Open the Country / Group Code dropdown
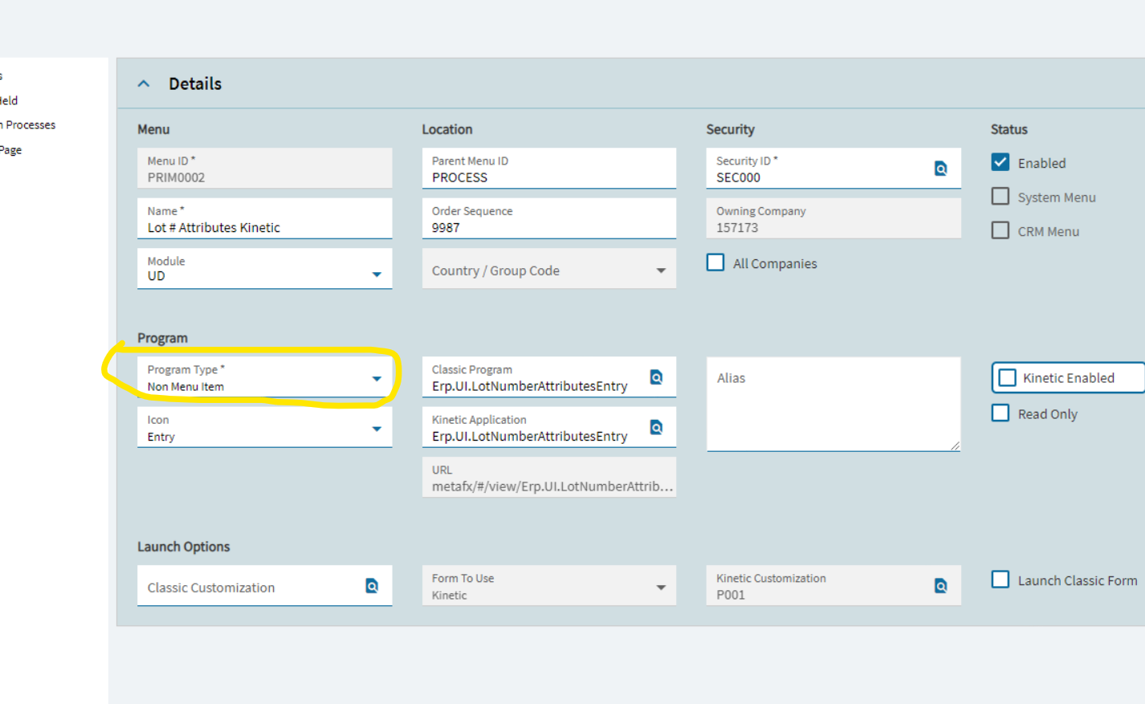Screen dimensions: 1145x704 click(x=661, y=271)
